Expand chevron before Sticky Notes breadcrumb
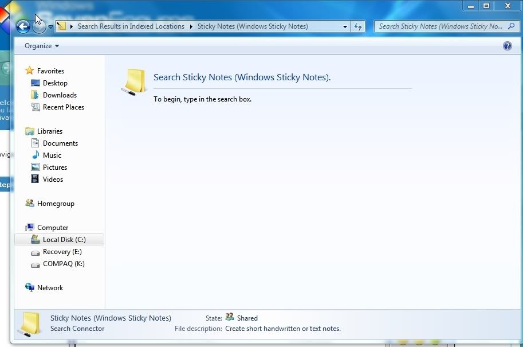The height and width of the screenshot is (347, 523). tap(191, 26)
